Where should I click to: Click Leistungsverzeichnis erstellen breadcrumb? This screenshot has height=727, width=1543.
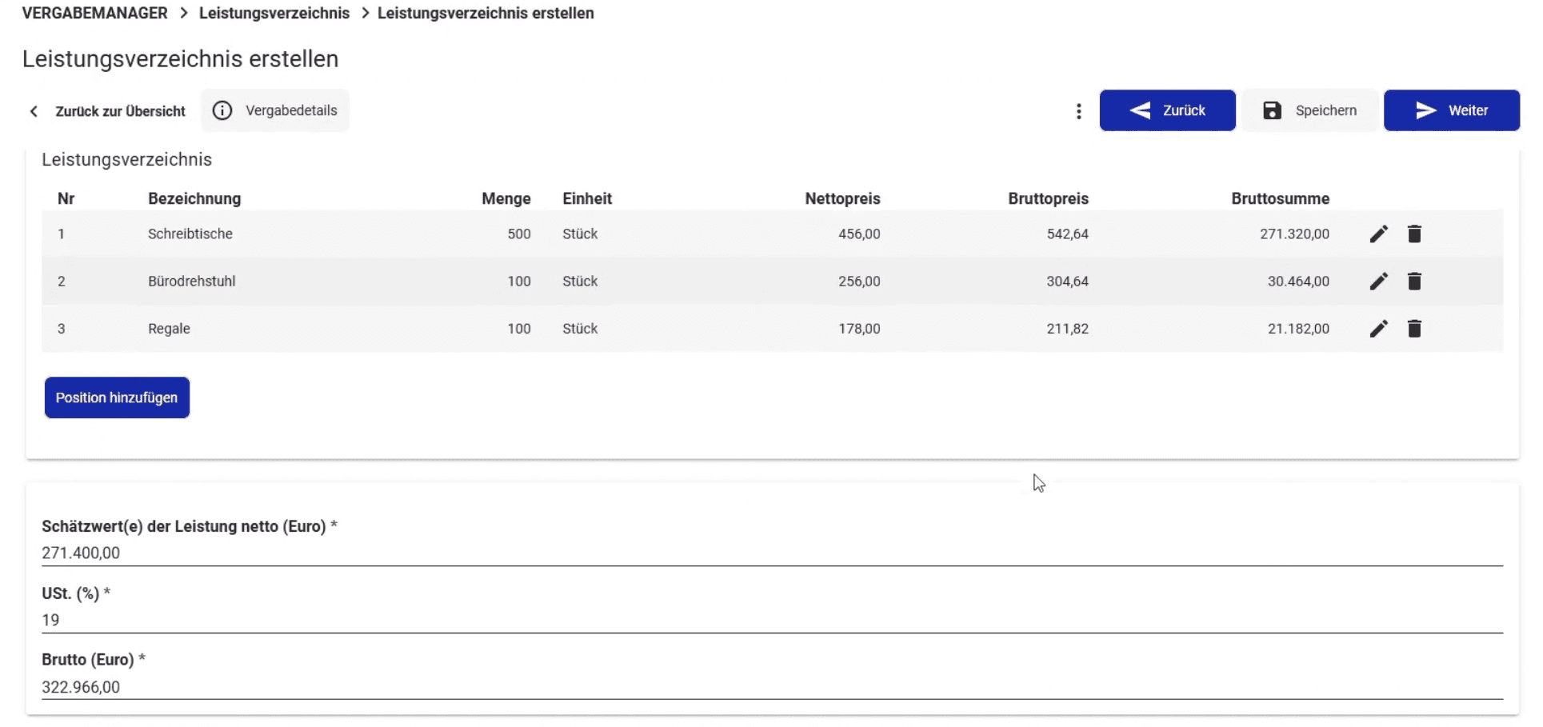point(486,13)
